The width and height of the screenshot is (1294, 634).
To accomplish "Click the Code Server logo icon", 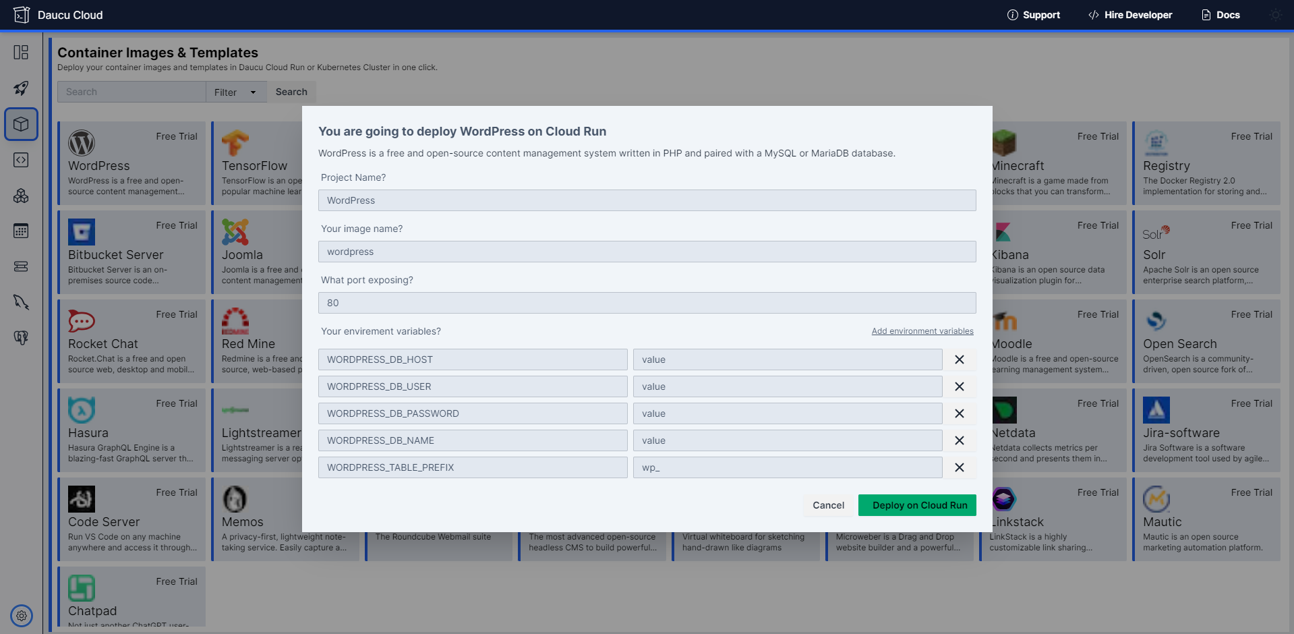I will (x=82, y=499).
